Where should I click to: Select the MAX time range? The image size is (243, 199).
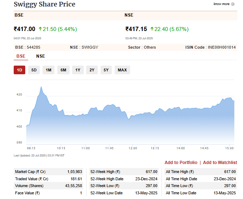point(122,70)
